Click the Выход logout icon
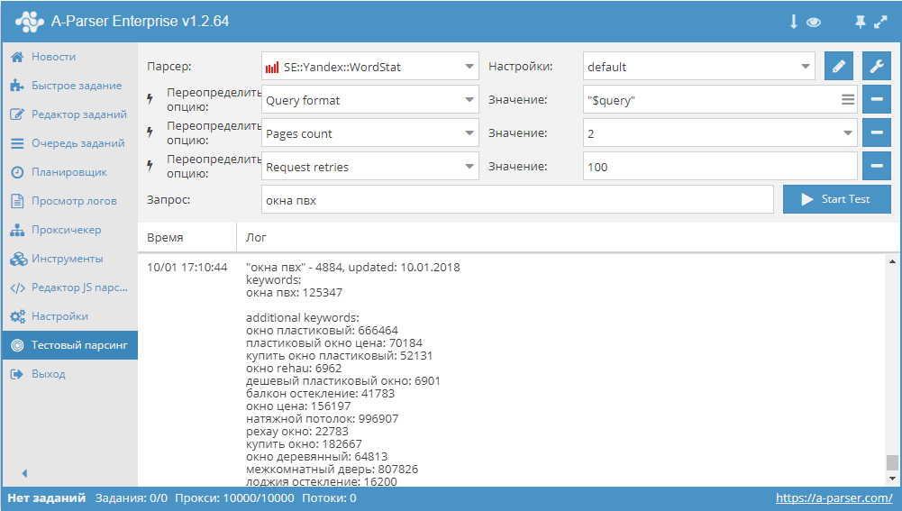Viewport: 902px width, 511px height. [x=17, y=374]
